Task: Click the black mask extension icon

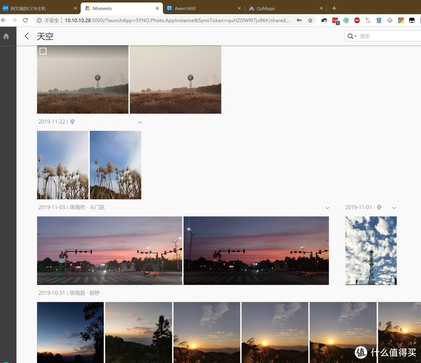Action: (x=412, y=20)
